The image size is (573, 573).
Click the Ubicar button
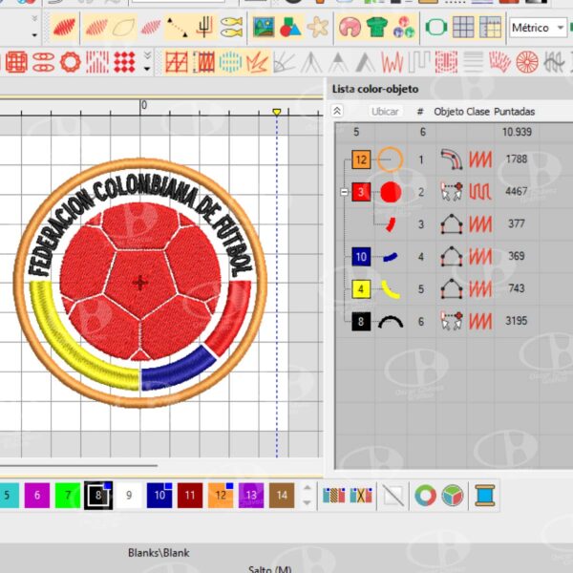386,112
